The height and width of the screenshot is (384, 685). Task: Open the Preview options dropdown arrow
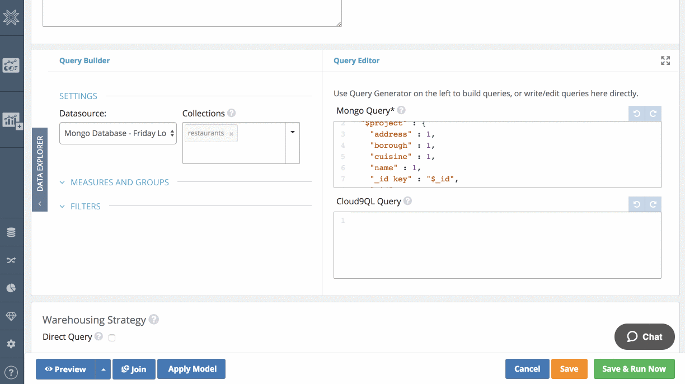coord(103,369)
